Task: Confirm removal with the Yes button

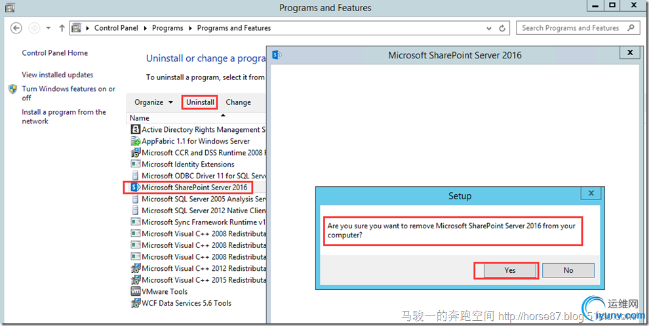Action: pos(510,270)
